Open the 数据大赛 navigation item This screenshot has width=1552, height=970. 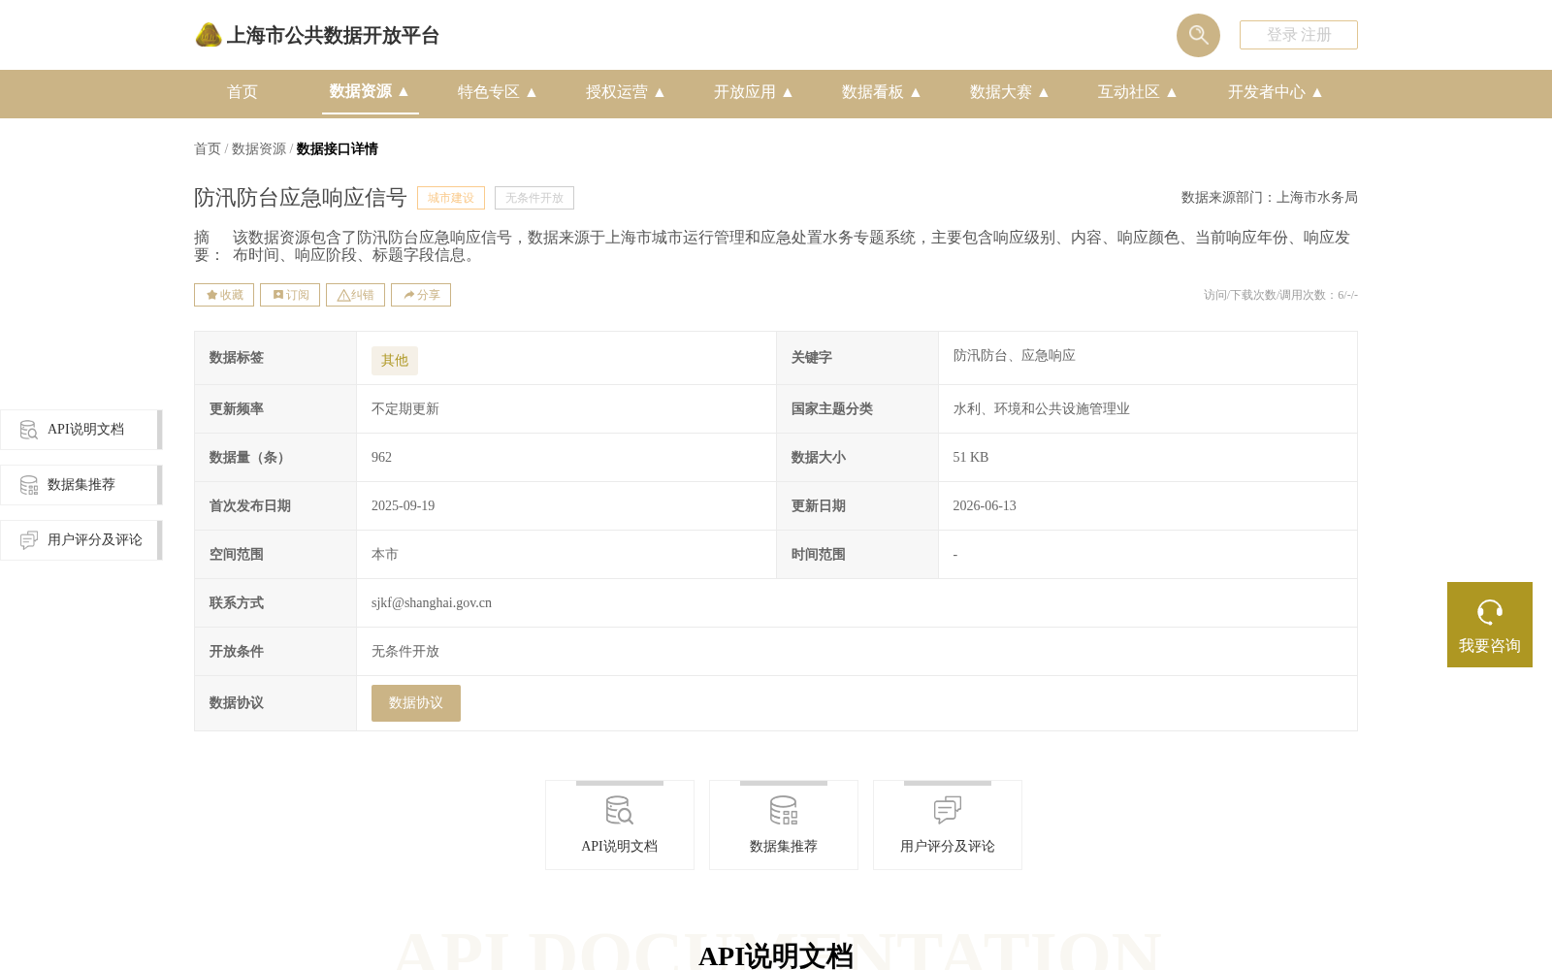click(1000, 92)
